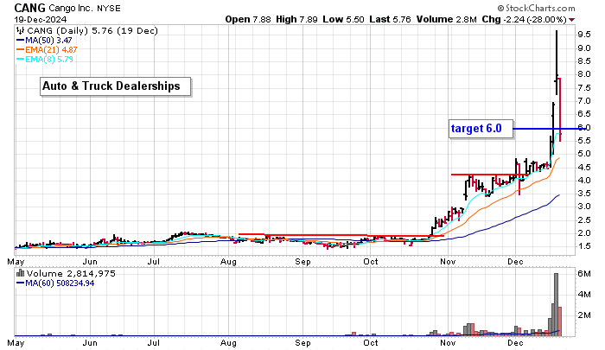Click the Nov label under the volume panel
Viewport: 605px width, 350px height.
[448, 343]
